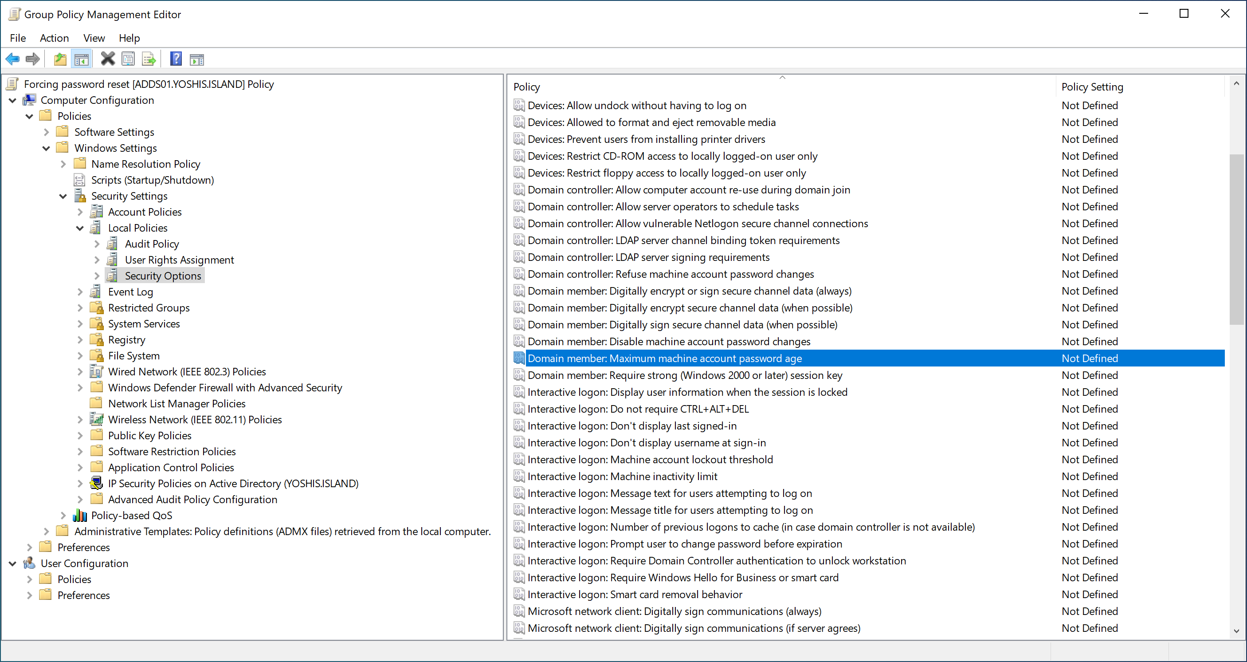Expand the Administrative Templates tree node
Viewport: 1247px width, 662px height.
(x=47, y=531)
